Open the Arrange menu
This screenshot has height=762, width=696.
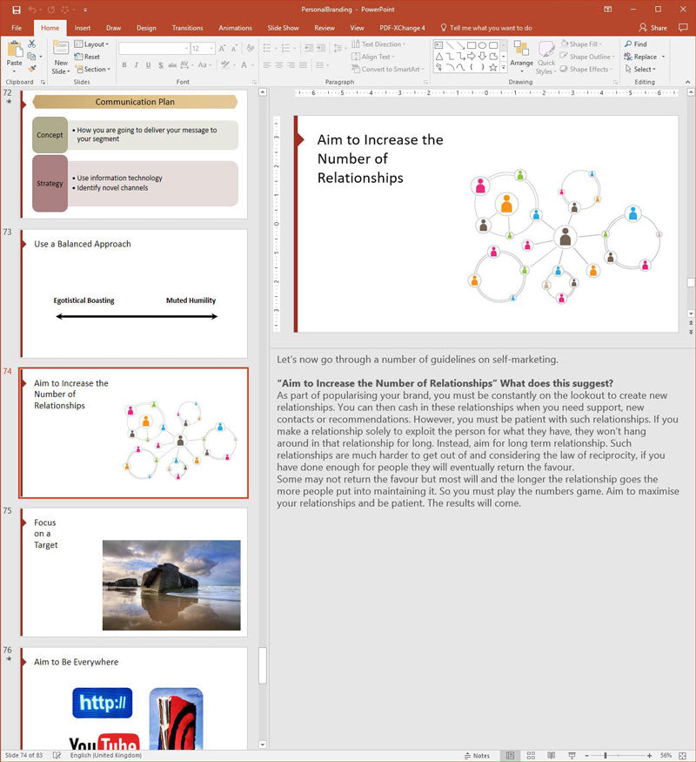click(x=521, y=56)
